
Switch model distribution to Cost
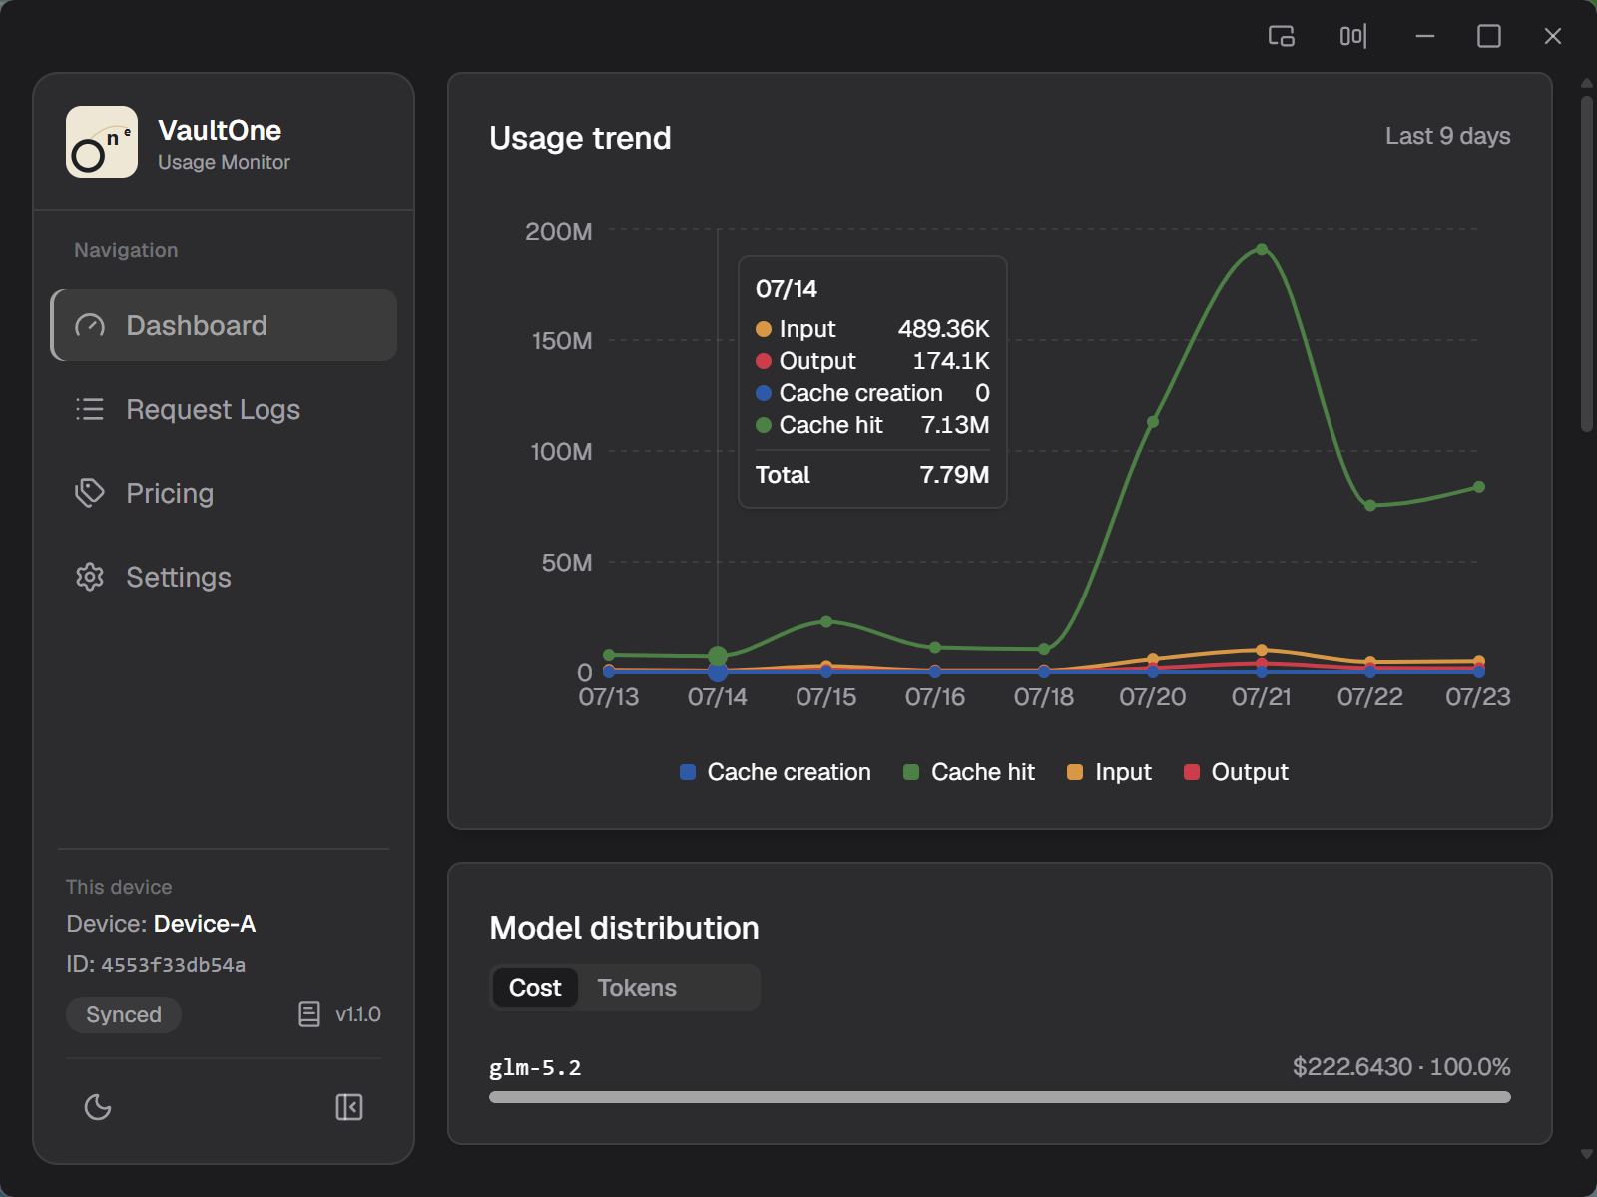tap(535, 988)
